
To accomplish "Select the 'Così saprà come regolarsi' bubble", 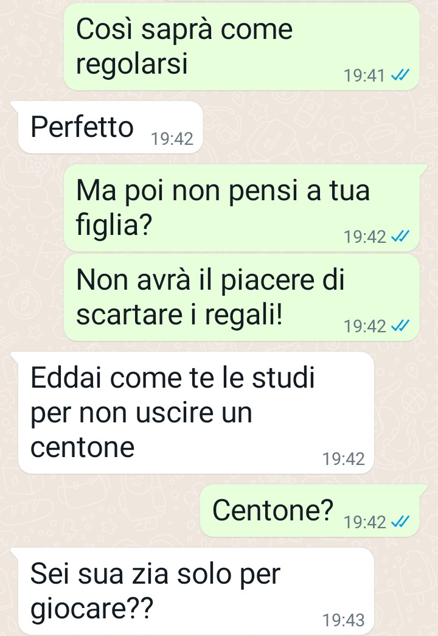I will point(242,47).
